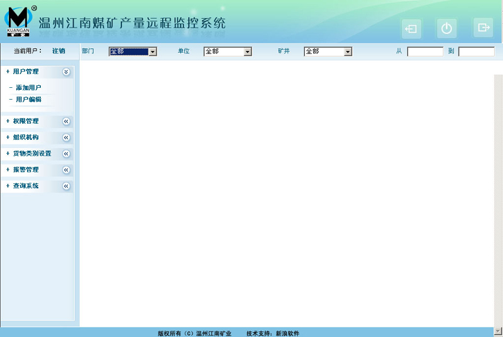Collapse 用户管理 using its chevron icon

[x=66, y=72]
